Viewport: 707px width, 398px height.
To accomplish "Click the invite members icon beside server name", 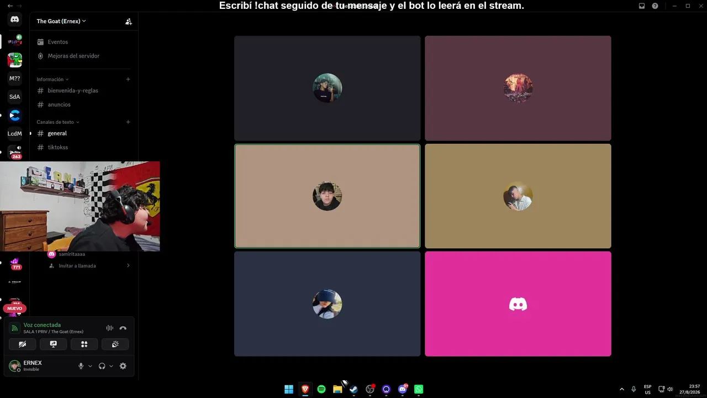I will (129, 22).
